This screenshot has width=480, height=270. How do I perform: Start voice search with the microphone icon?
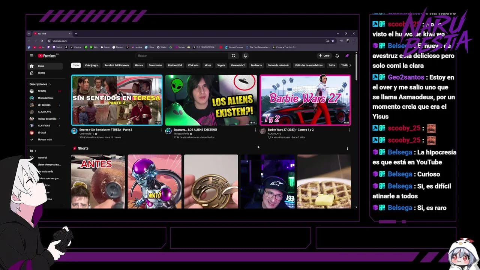point(245,56)
